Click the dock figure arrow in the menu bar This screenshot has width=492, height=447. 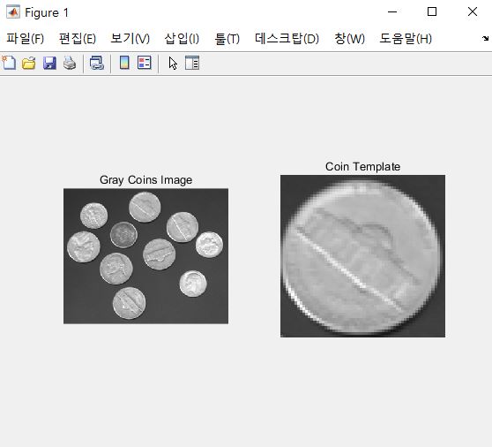tap(485, 38)
